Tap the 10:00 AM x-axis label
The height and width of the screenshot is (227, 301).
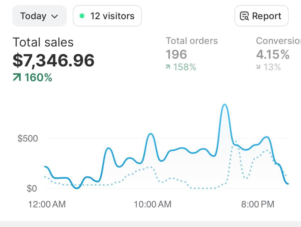click(152, 204)
